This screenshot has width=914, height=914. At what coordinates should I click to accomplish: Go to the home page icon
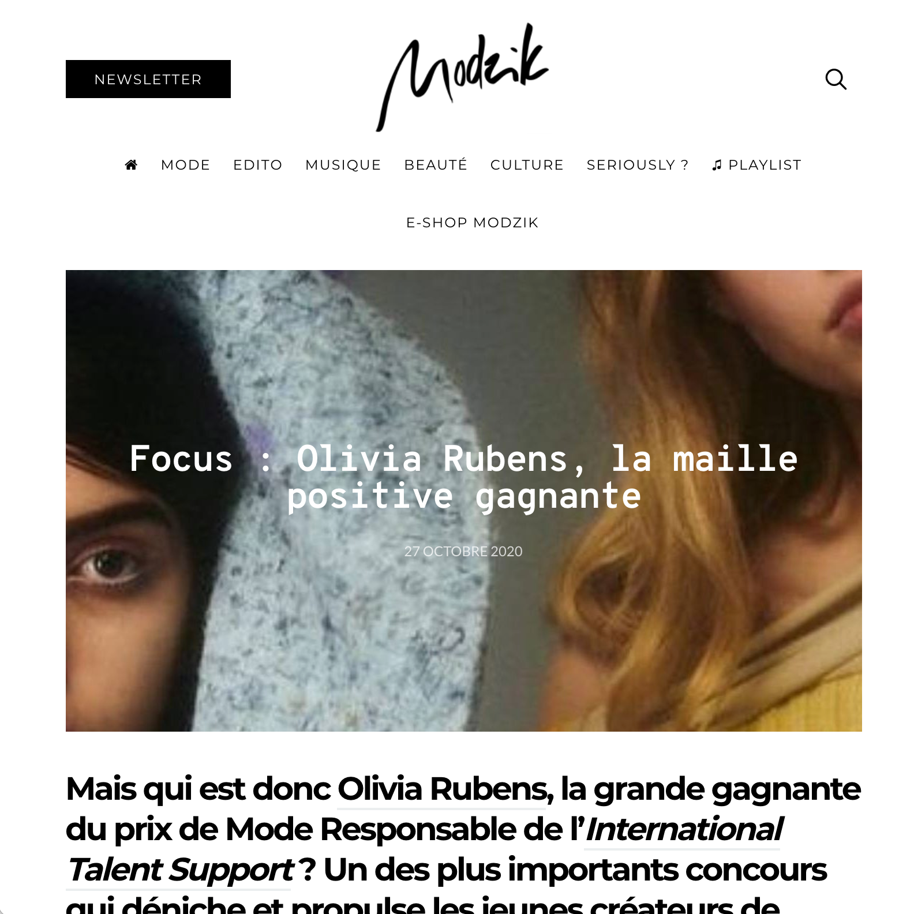[132, 165]
